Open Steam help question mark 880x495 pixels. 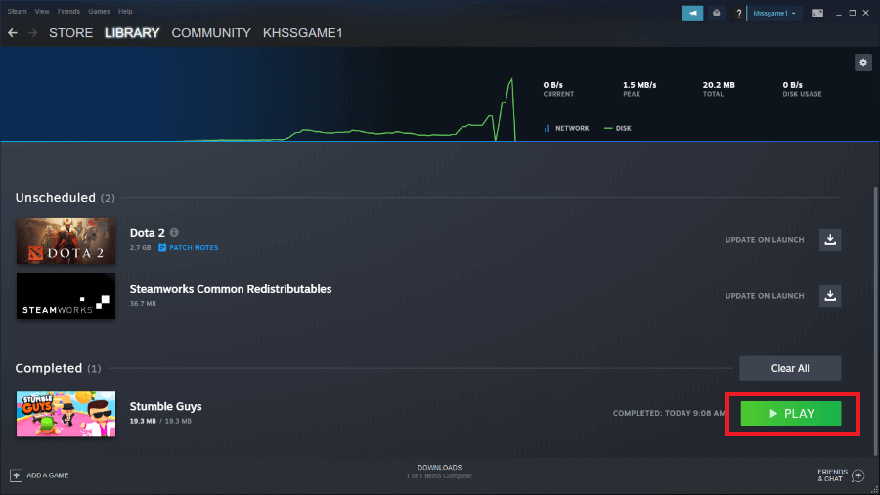(738, 13)
